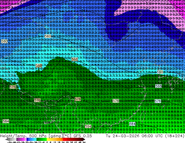The image size is (185, 143).
Task: Click the '500 hPa' level label
Action: (39, 136)
